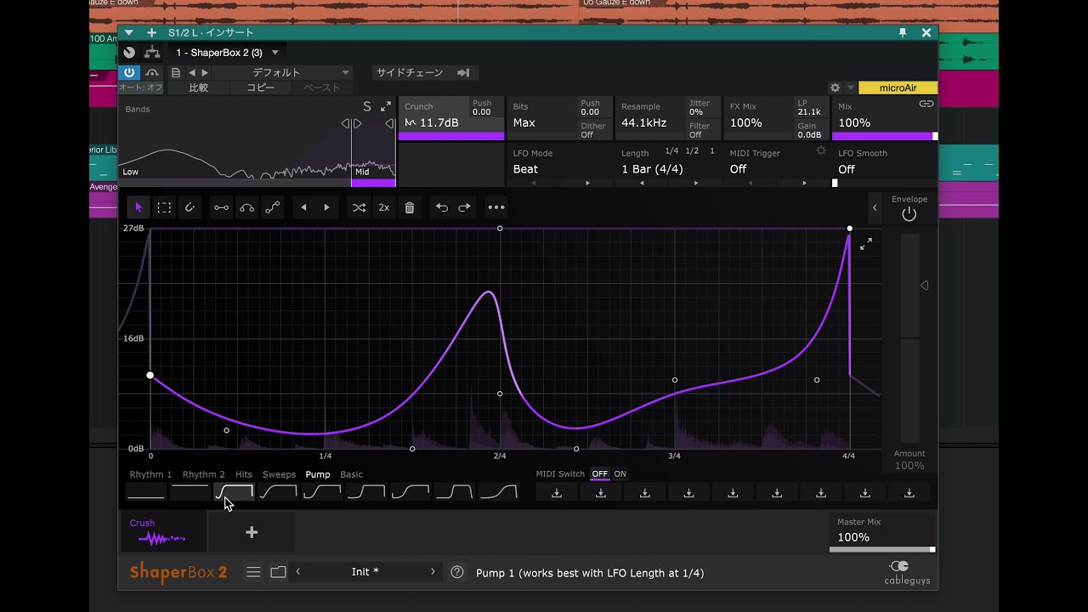Choose the S-curve node tool
This screenshot has width=1088, height=612.
tap(272, 207)
